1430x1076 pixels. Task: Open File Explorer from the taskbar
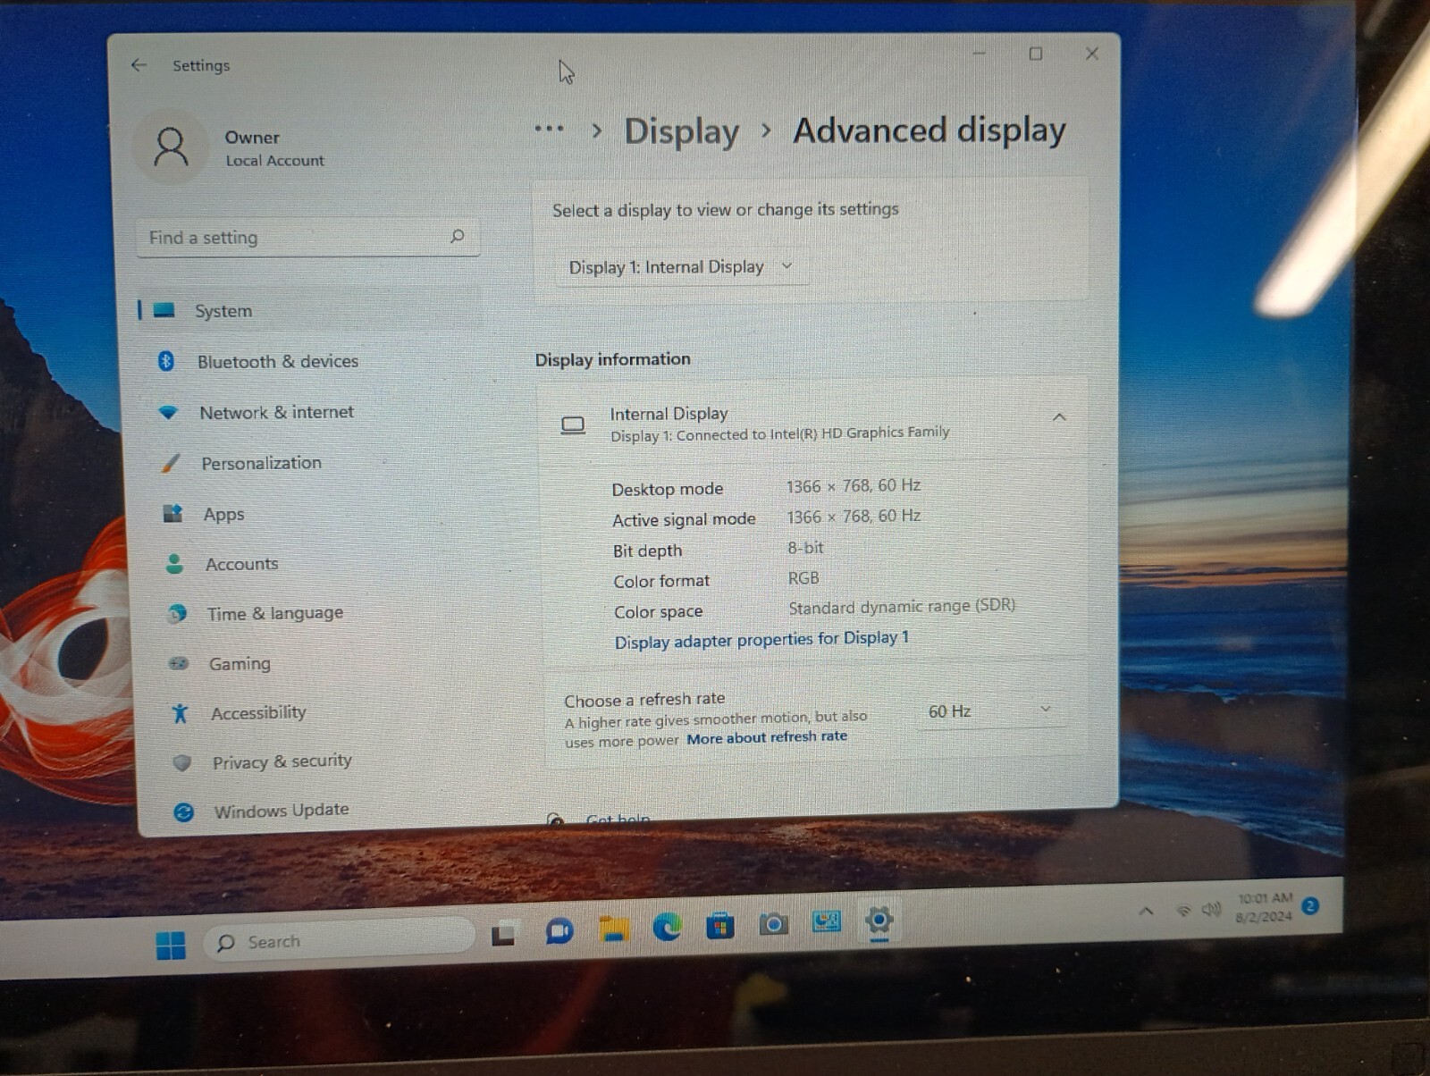click(x=613, y=929)
